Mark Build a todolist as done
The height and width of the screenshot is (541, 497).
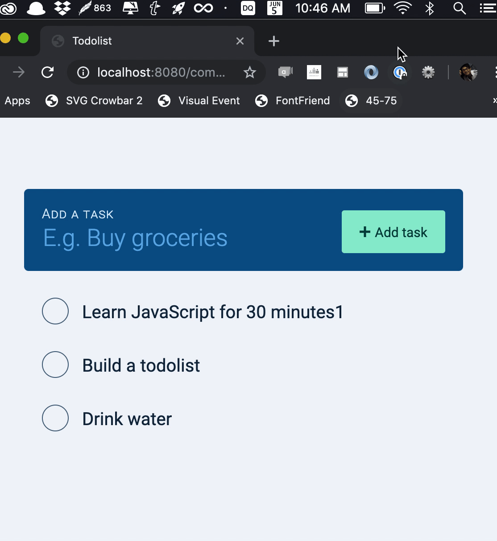click(x=55, y=365)
